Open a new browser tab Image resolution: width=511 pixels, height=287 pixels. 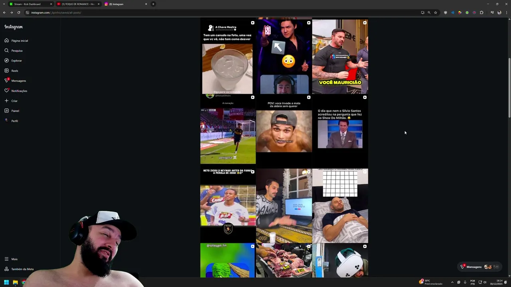pyautogui.click(x=153, y=4)
